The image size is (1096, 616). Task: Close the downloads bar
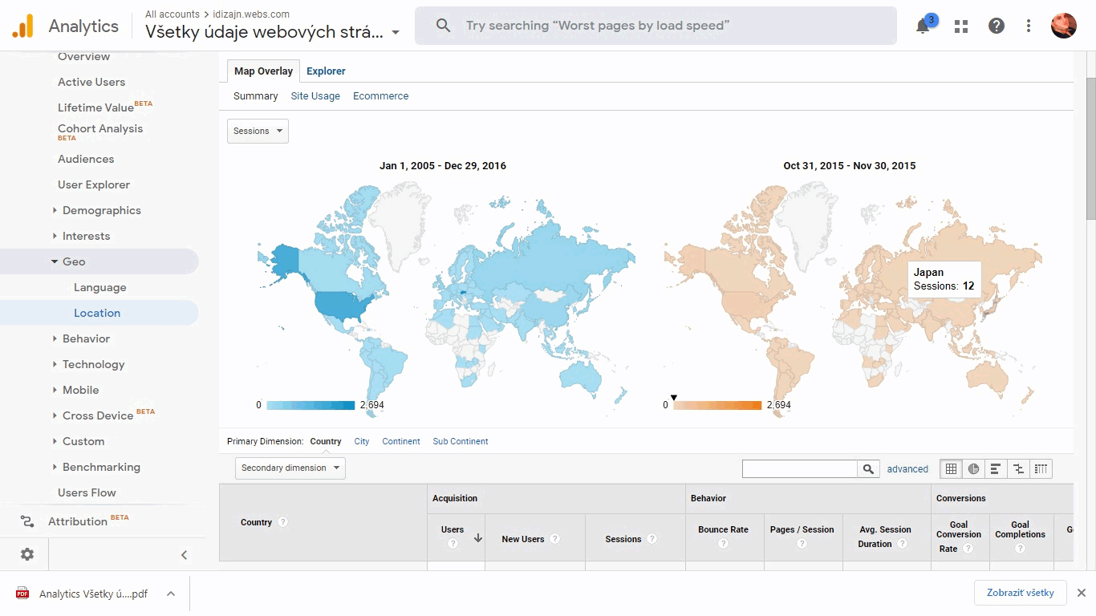coord(1081,593)
